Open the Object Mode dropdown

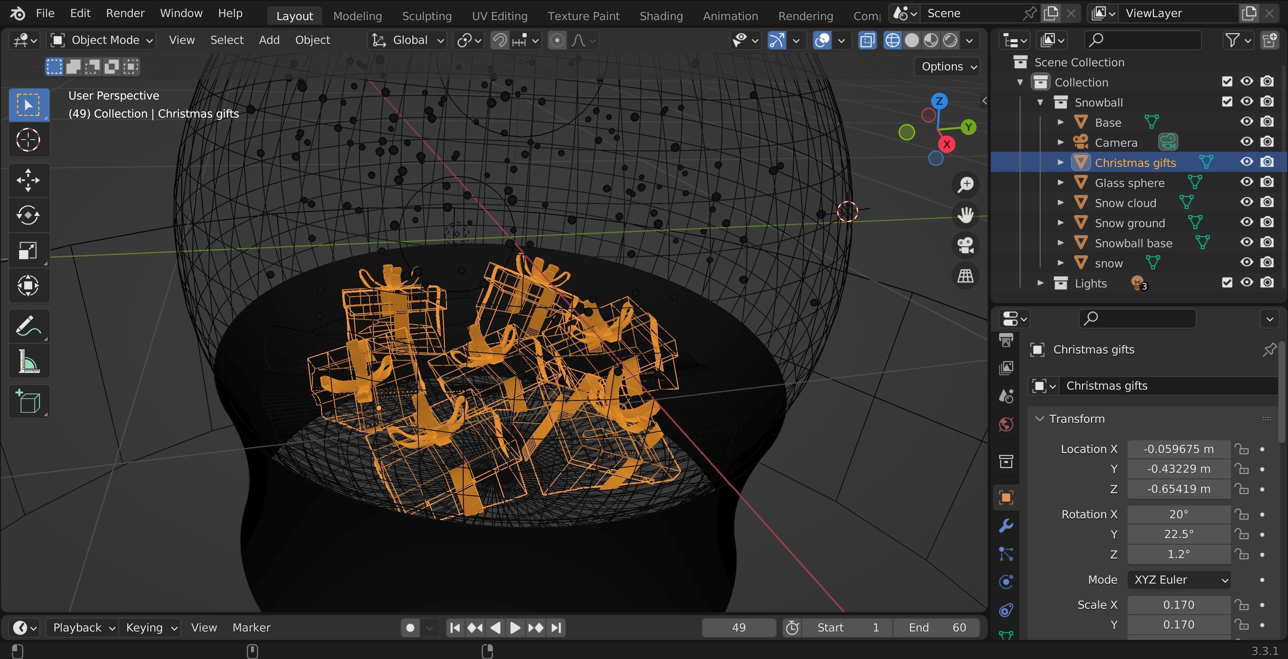[x=102, y=40]
